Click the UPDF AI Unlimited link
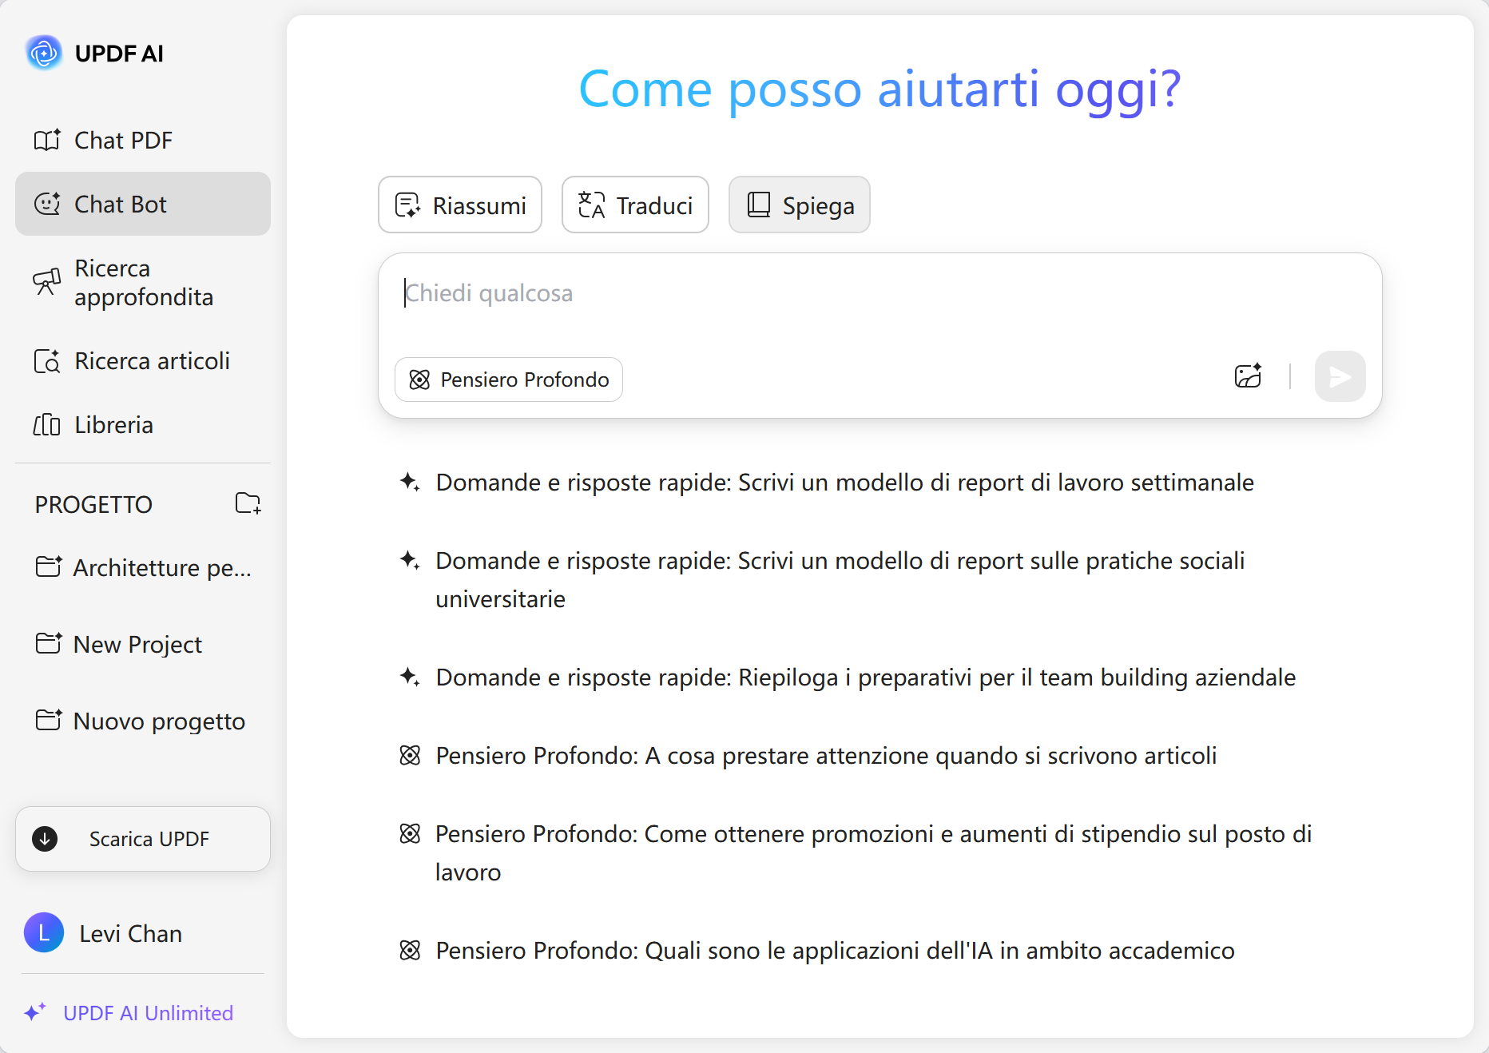The height and width of the screenshot is (1053, 1489). coord(149,1013)
